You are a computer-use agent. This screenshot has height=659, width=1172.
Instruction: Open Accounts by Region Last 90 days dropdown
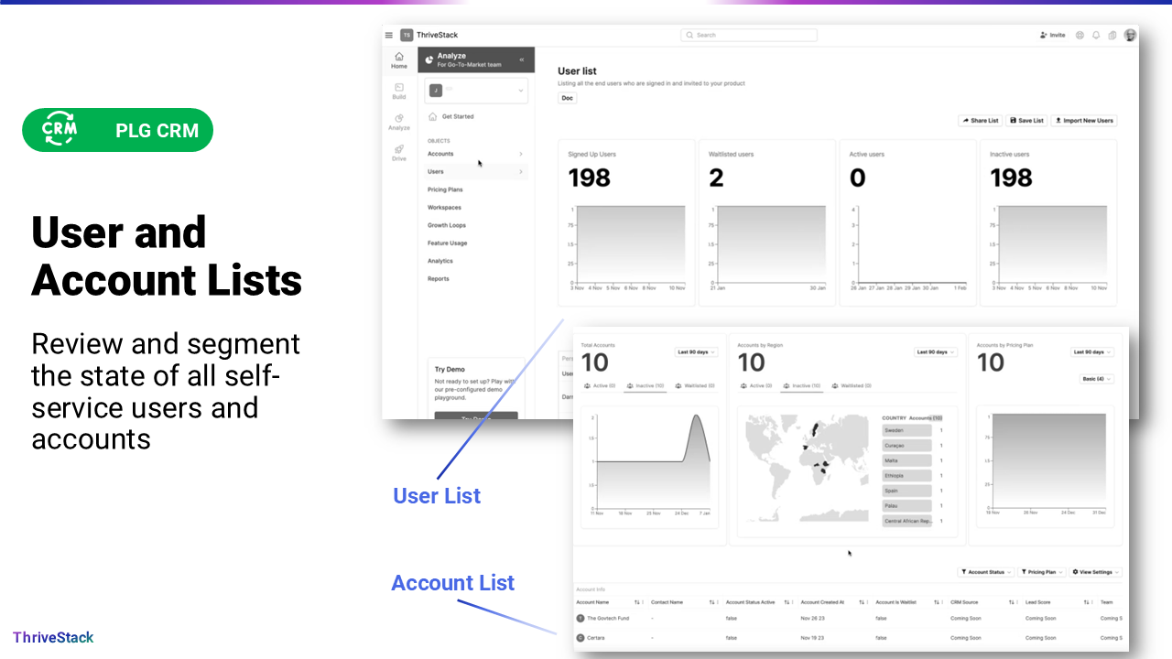[x=936, y=352]
